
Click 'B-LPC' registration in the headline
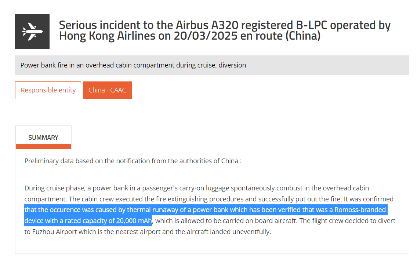(311, 25)
